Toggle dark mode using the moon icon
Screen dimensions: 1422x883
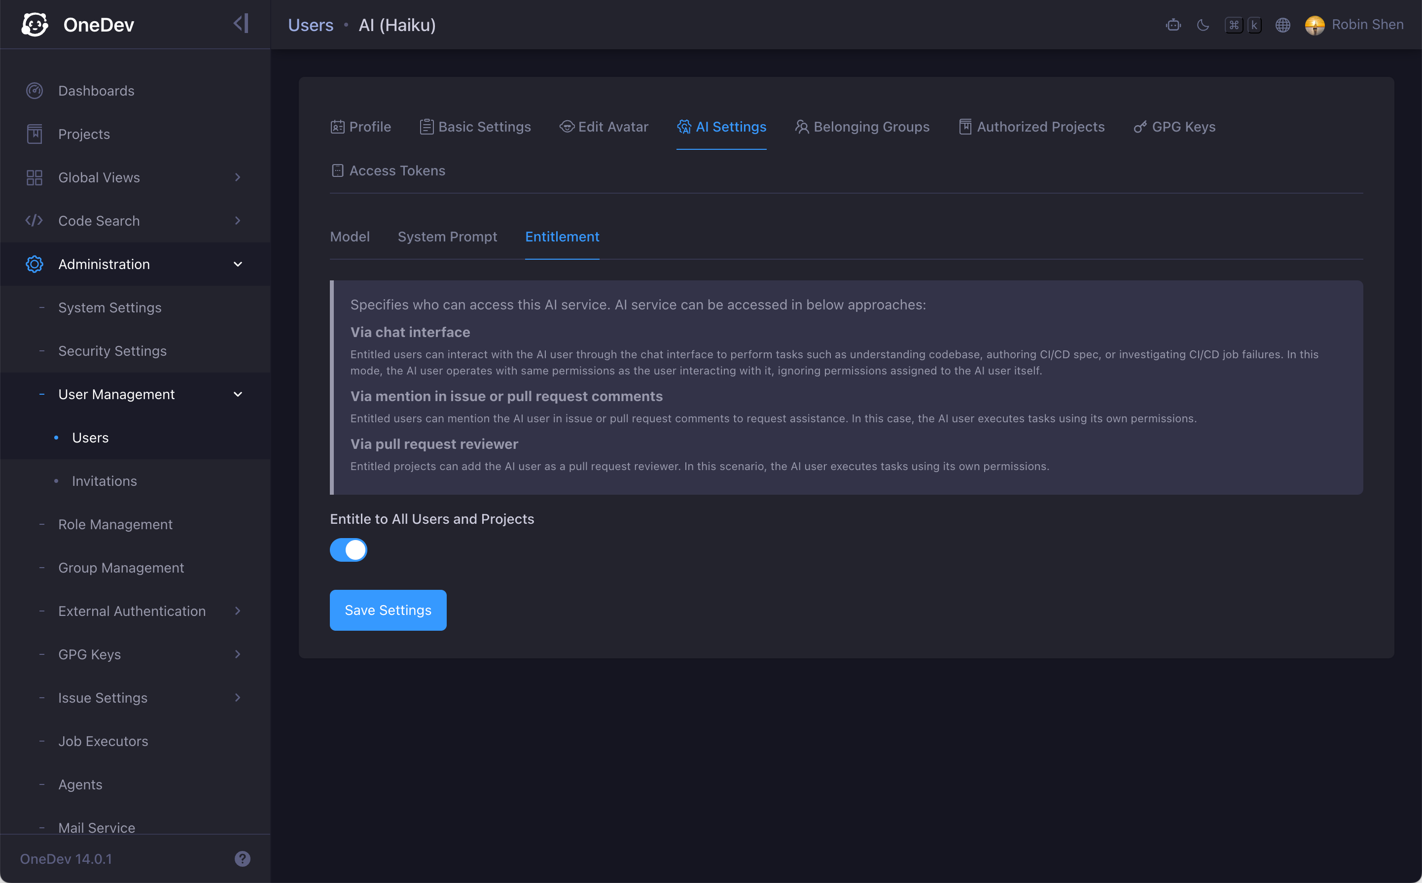(1203, 25)
